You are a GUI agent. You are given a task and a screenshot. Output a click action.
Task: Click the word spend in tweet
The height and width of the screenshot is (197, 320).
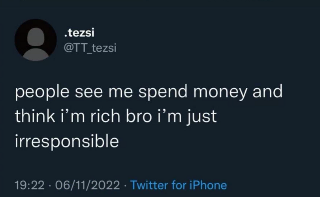click(163, 92)
